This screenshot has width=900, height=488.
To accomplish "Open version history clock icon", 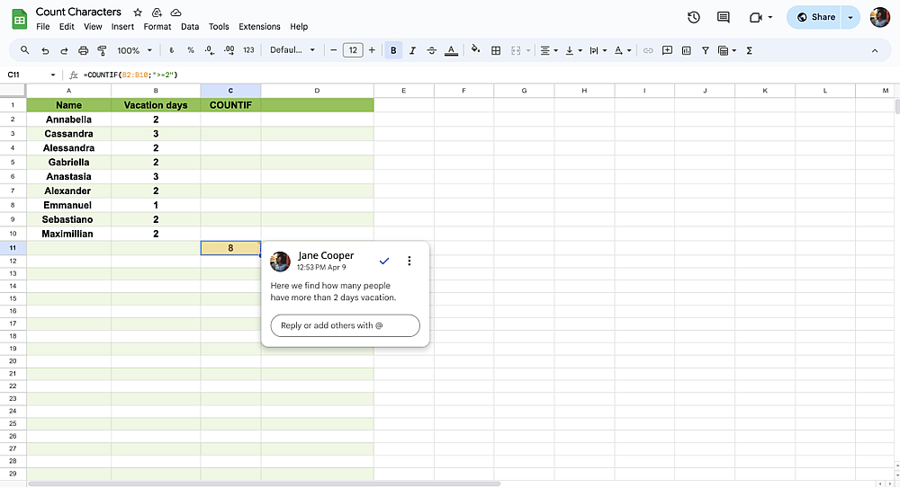I will click(693, 17).
